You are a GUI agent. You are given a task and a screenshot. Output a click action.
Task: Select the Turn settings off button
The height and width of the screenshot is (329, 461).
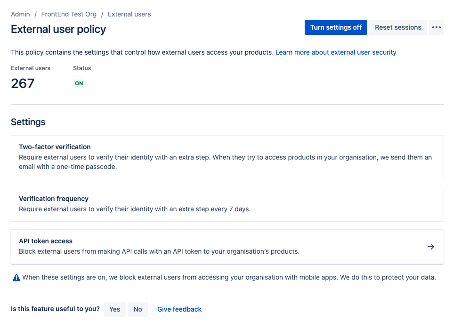click(x=336, y=27)
